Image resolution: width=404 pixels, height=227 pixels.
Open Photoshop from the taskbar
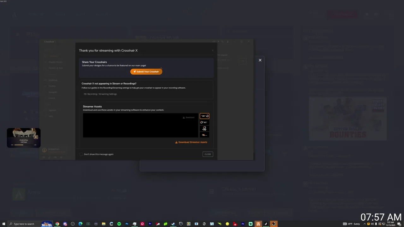coord(127,224)
